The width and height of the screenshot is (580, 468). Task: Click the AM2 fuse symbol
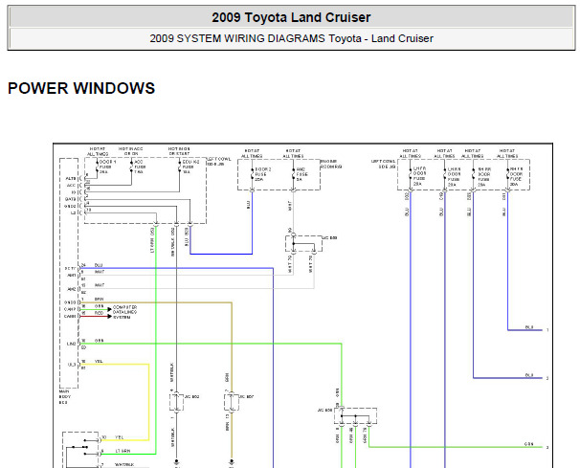(293, 174)
